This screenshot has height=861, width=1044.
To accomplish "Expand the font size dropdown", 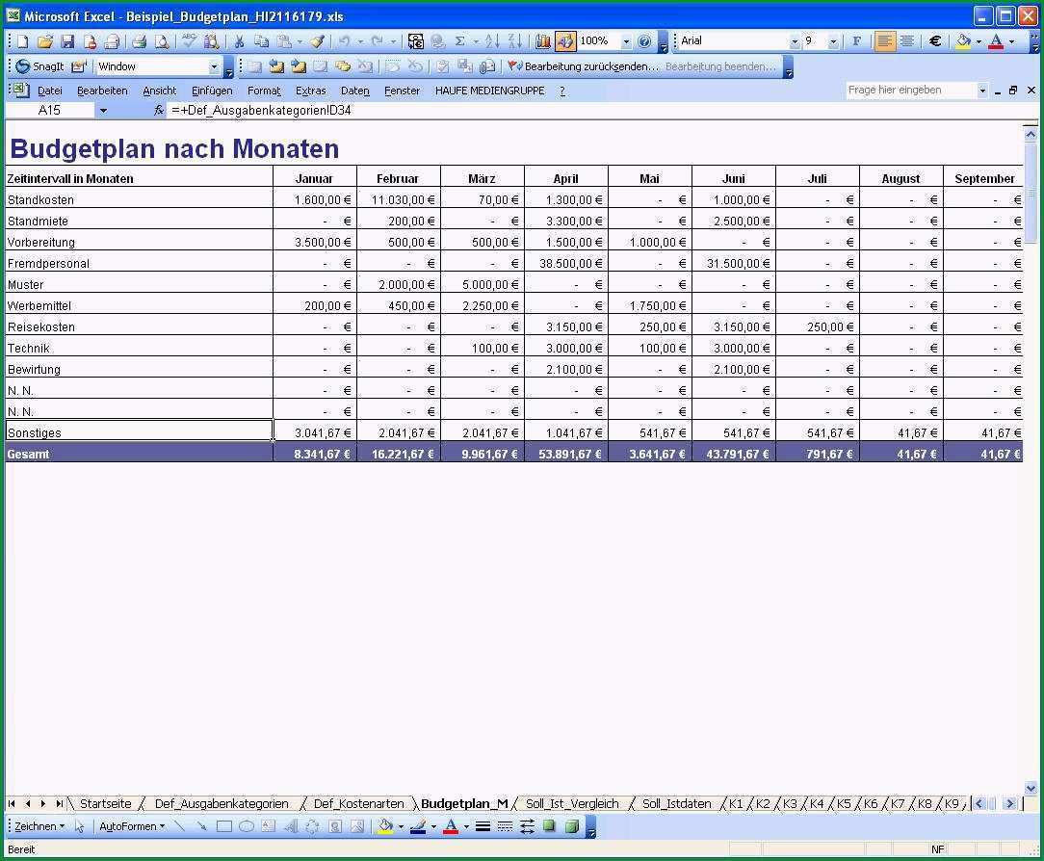I will tap(833, 41).
